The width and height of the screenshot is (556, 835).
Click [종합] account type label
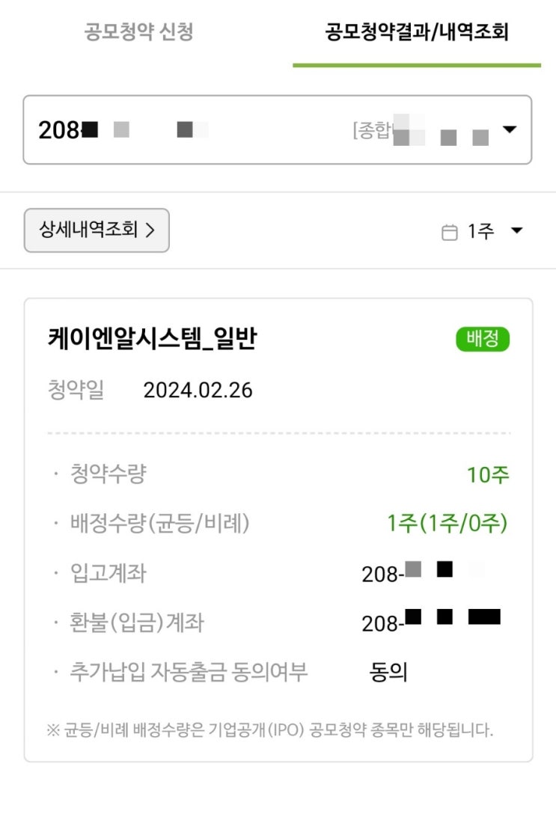373,129
